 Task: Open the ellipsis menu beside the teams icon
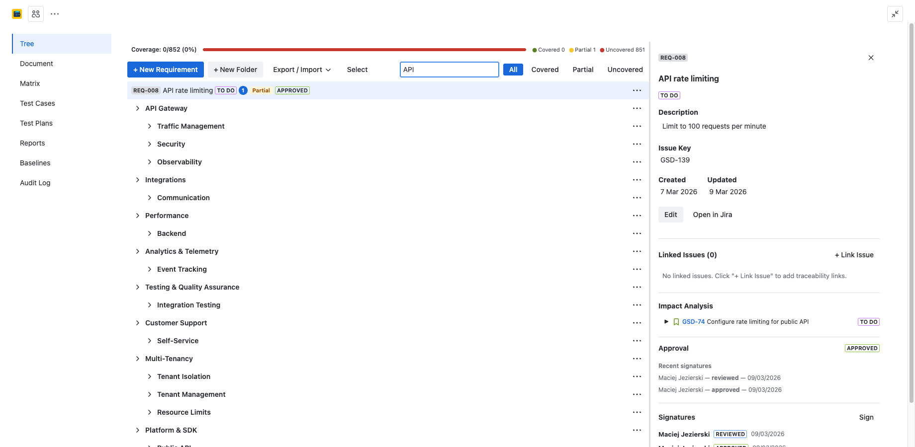coord(54,13)
